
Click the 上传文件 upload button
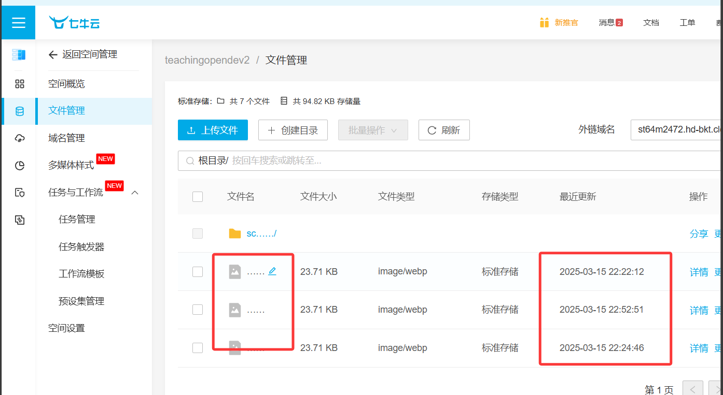click(x=213, y=130)
